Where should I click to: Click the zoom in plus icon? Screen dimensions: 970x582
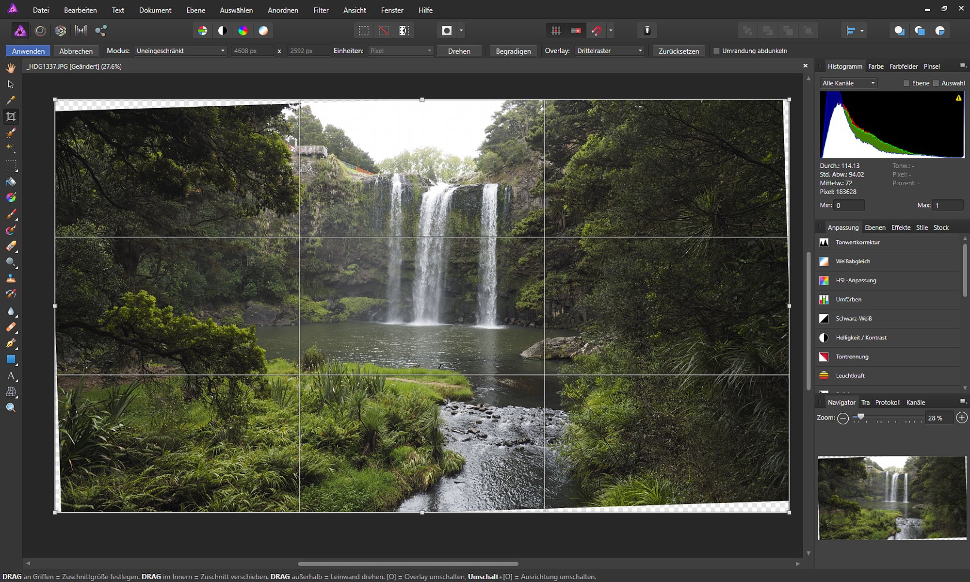pos(962,418)
